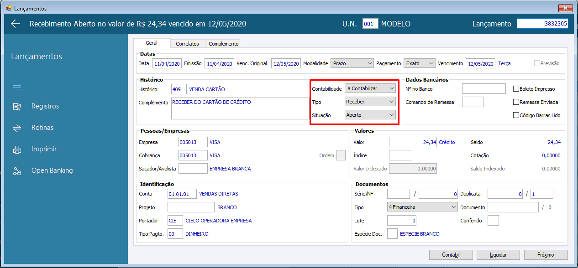The image size is (578, 268).
Task: Click the Registros sidebar icon
Action: tap(17, 106)
